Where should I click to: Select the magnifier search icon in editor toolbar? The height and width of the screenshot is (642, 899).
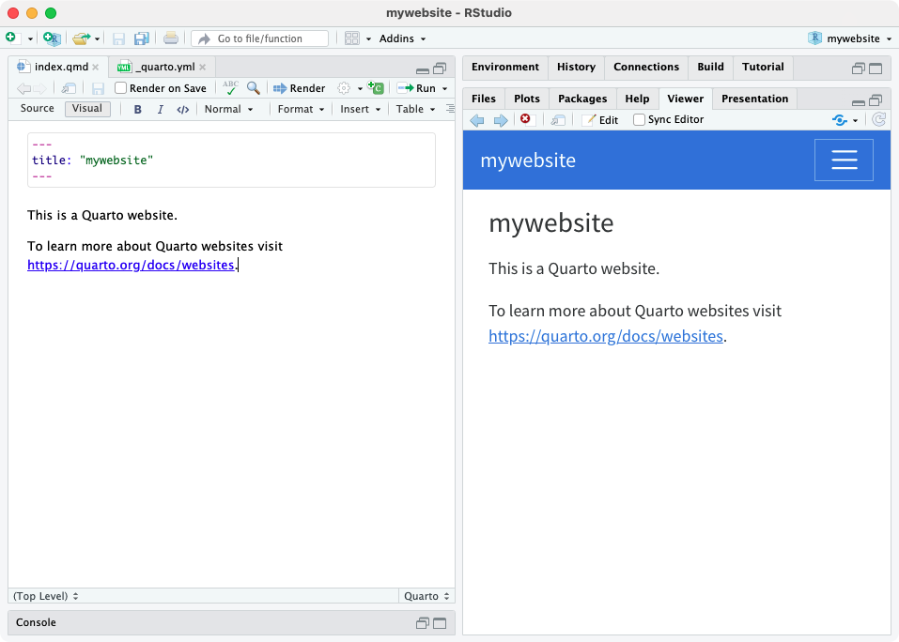252,87
